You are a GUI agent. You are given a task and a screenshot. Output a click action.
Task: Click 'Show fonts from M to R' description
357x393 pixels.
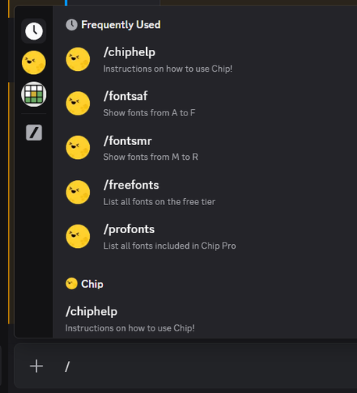[151, 157]
